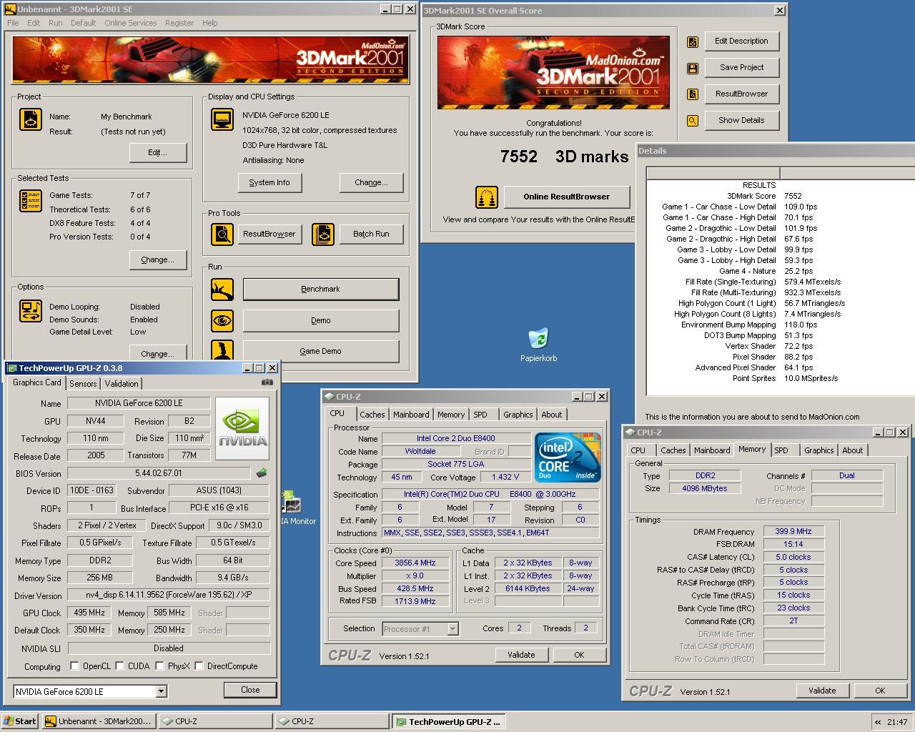The width and height of the screenshot is (915, 732).
Task: Click the Edit Description button
Action: (x=741, y=41)
